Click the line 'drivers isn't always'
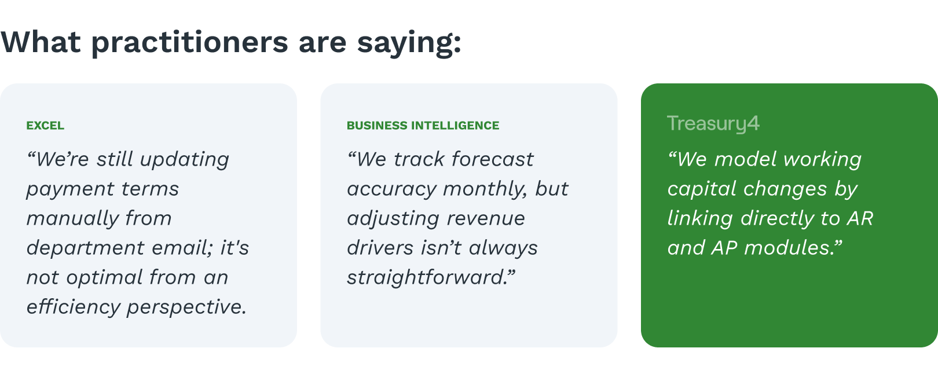Viewport: 938px width, 370px height. (x=442, y=248)
